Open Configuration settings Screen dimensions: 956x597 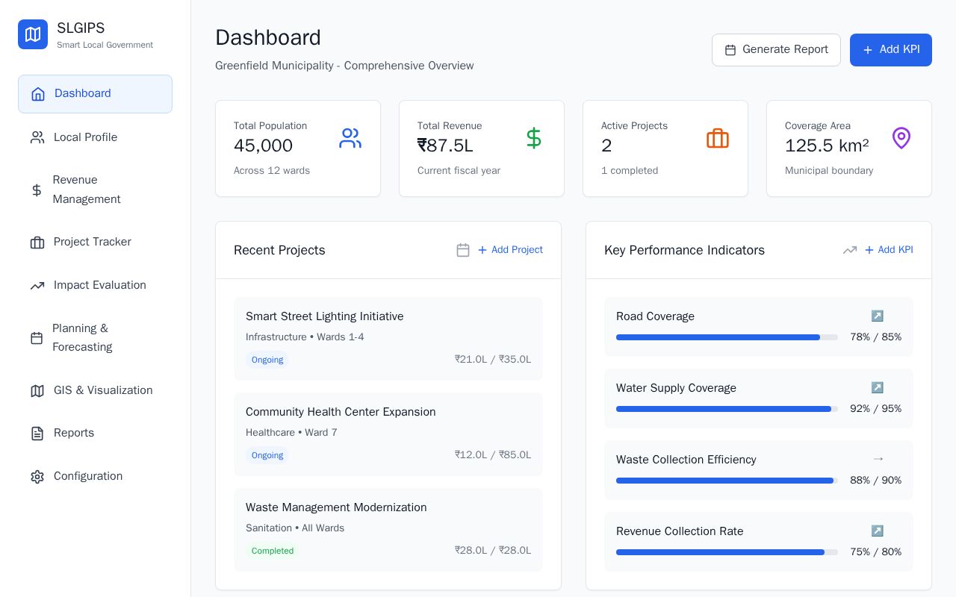(95, 476)
